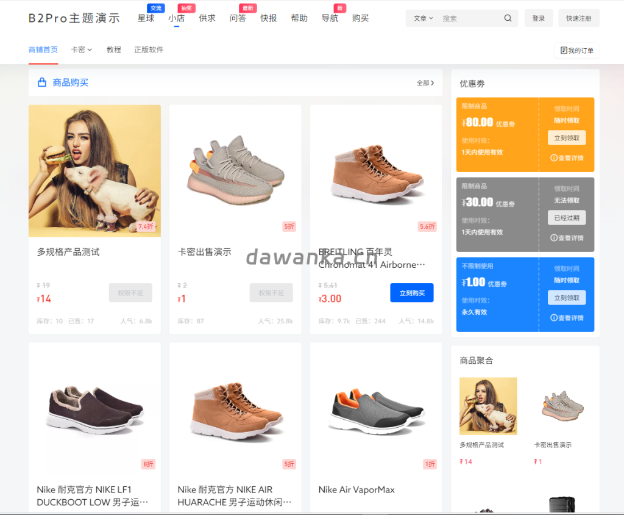This screenshot has height=515, width=624.
Task: Click into the 搜索 input field
Action: pyautogui.click(x=470, y=18)
